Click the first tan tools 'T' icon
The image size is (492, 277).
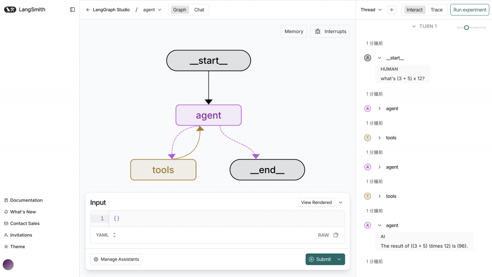[x=368, y=138]
